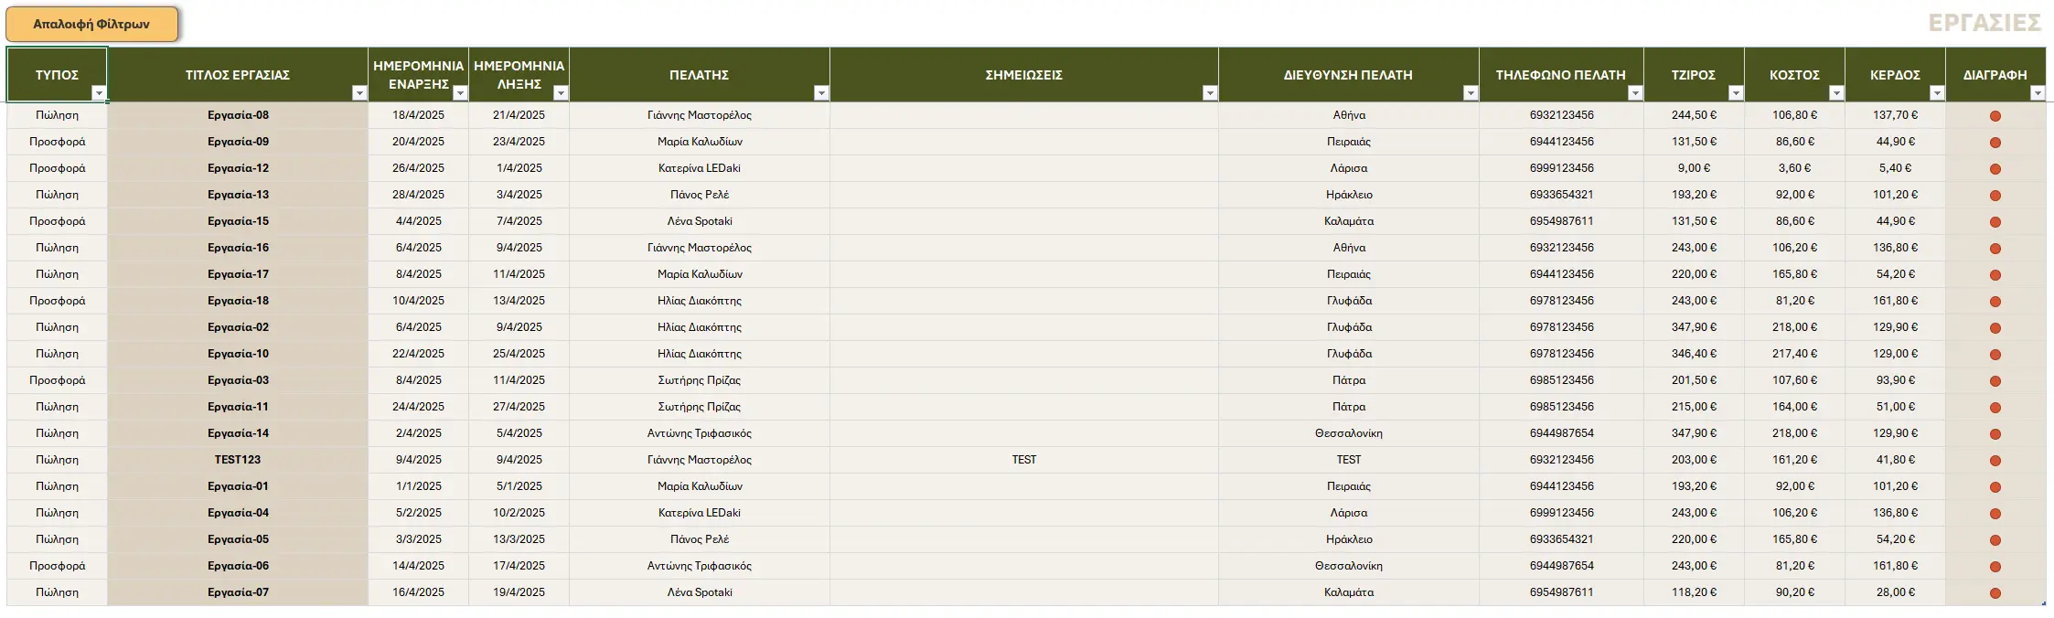Select address Θεσσαλονίκη in Εργασία-14 row
The image size is (2054, 618).
1349,433
